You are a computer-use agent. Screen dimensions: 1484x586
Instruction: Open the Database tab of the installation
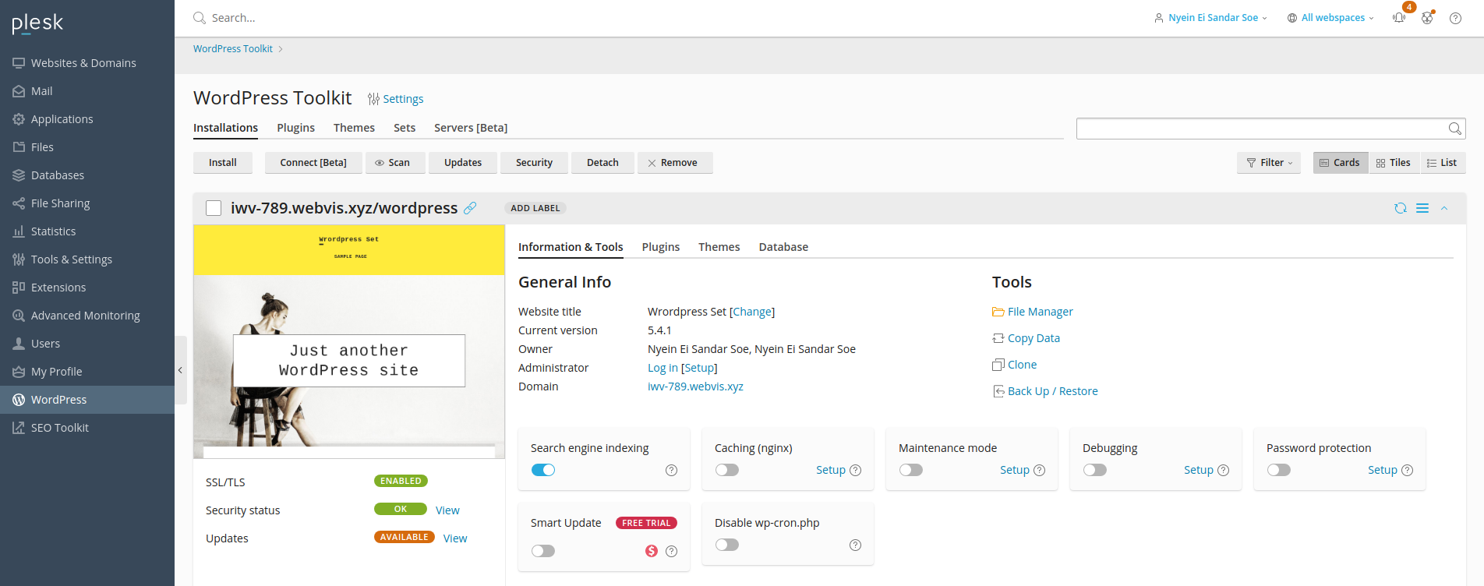(783, 247)
